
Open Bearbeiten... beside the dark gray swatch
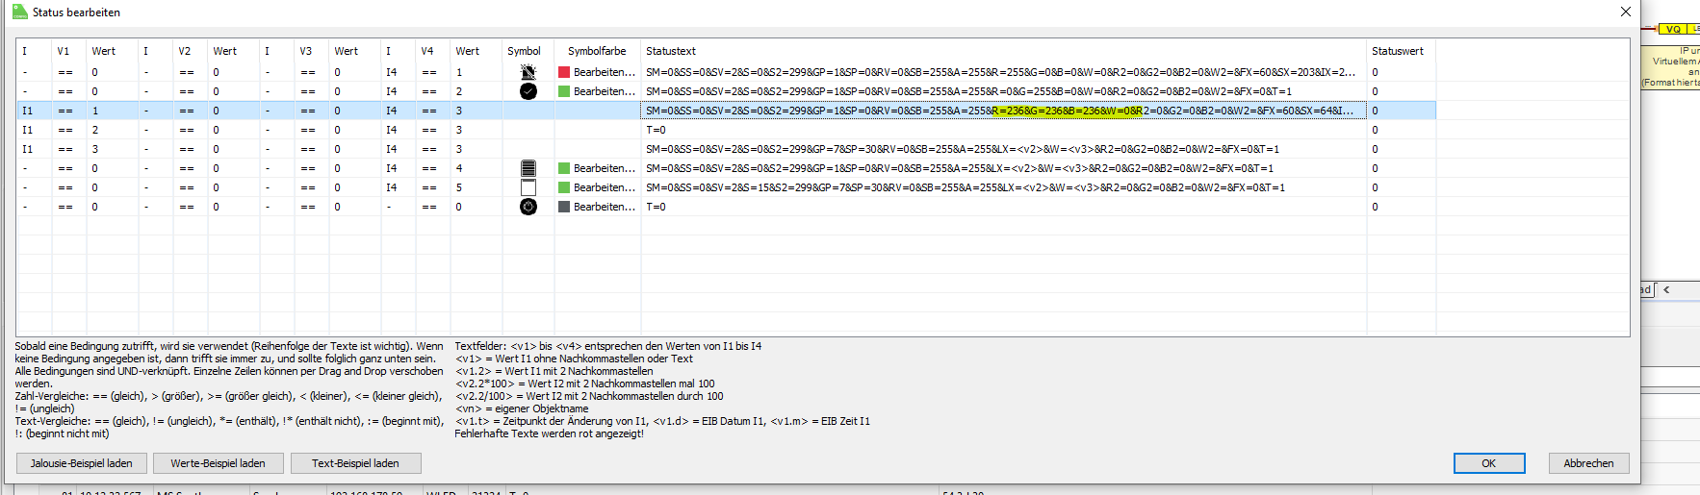tap(605, 207)
